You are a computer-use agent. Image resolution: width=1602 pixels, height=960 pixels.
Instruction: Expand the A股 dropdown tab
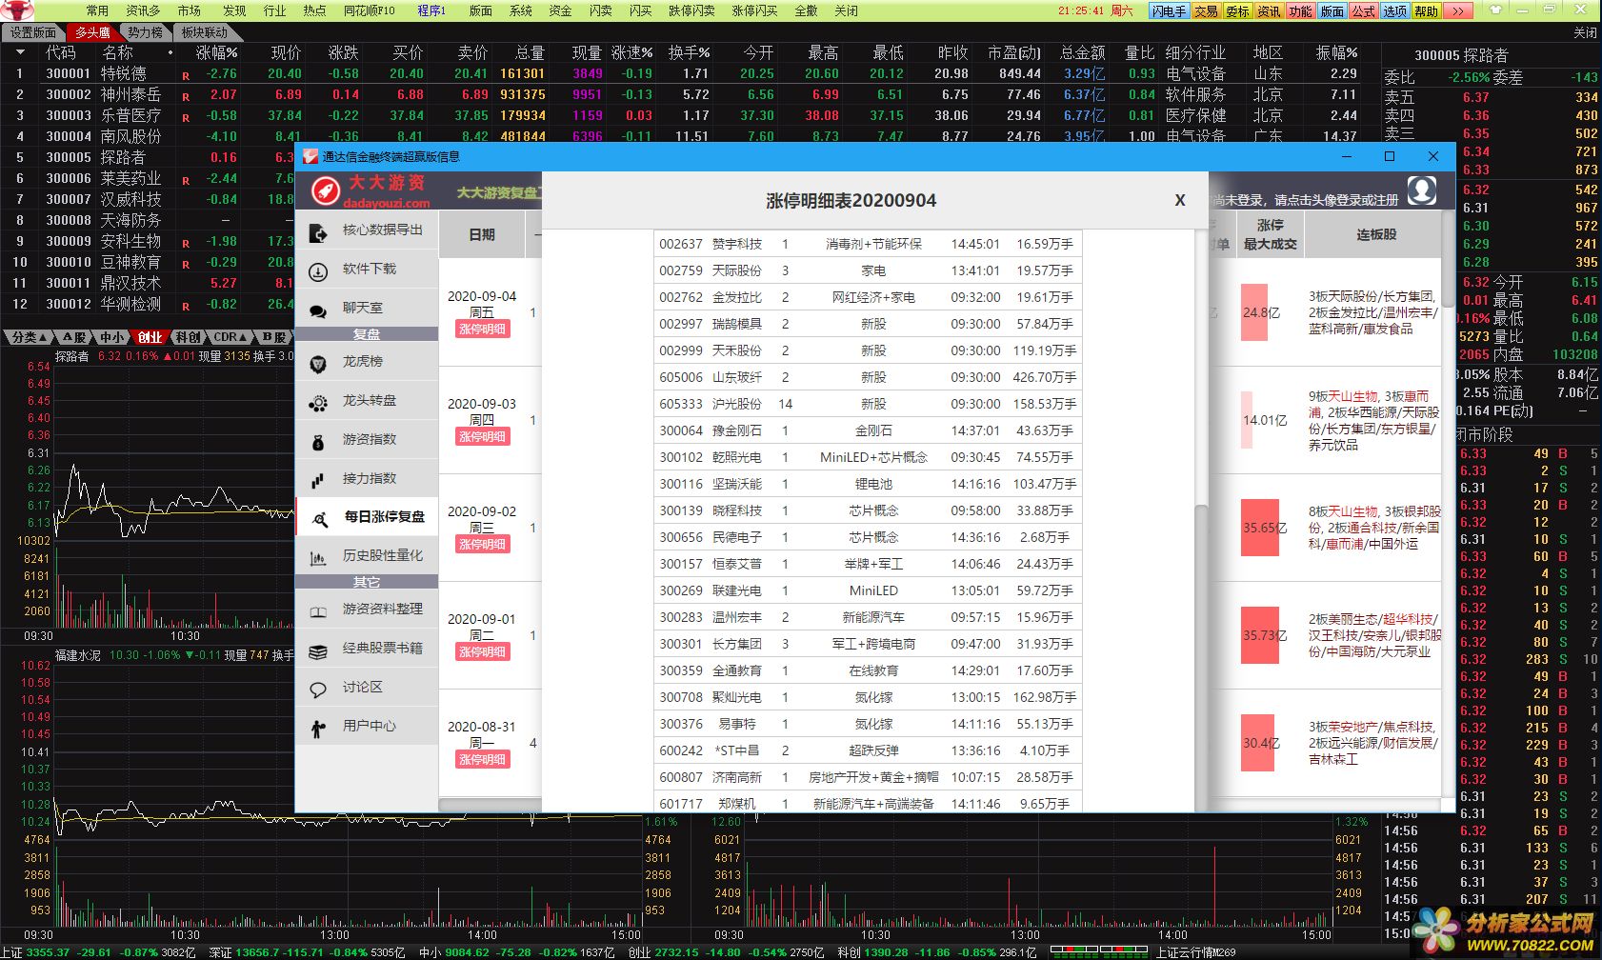(x=74, y=337)
